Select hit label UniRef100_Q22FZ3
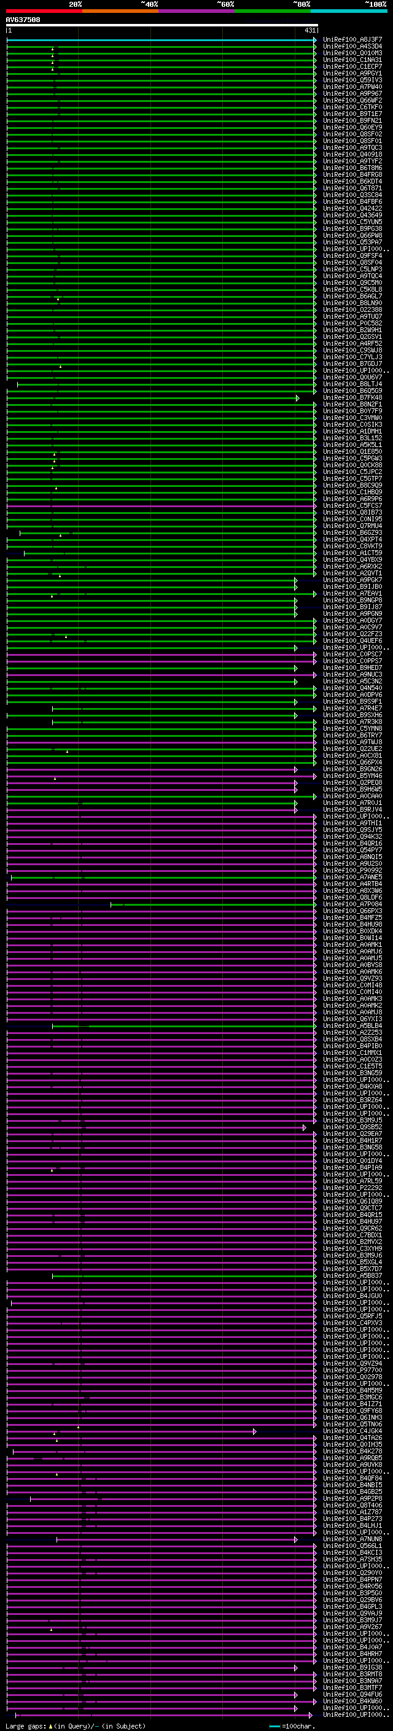Image resolution: width=393 pixels, height=1731 pixels. [352, 634]
